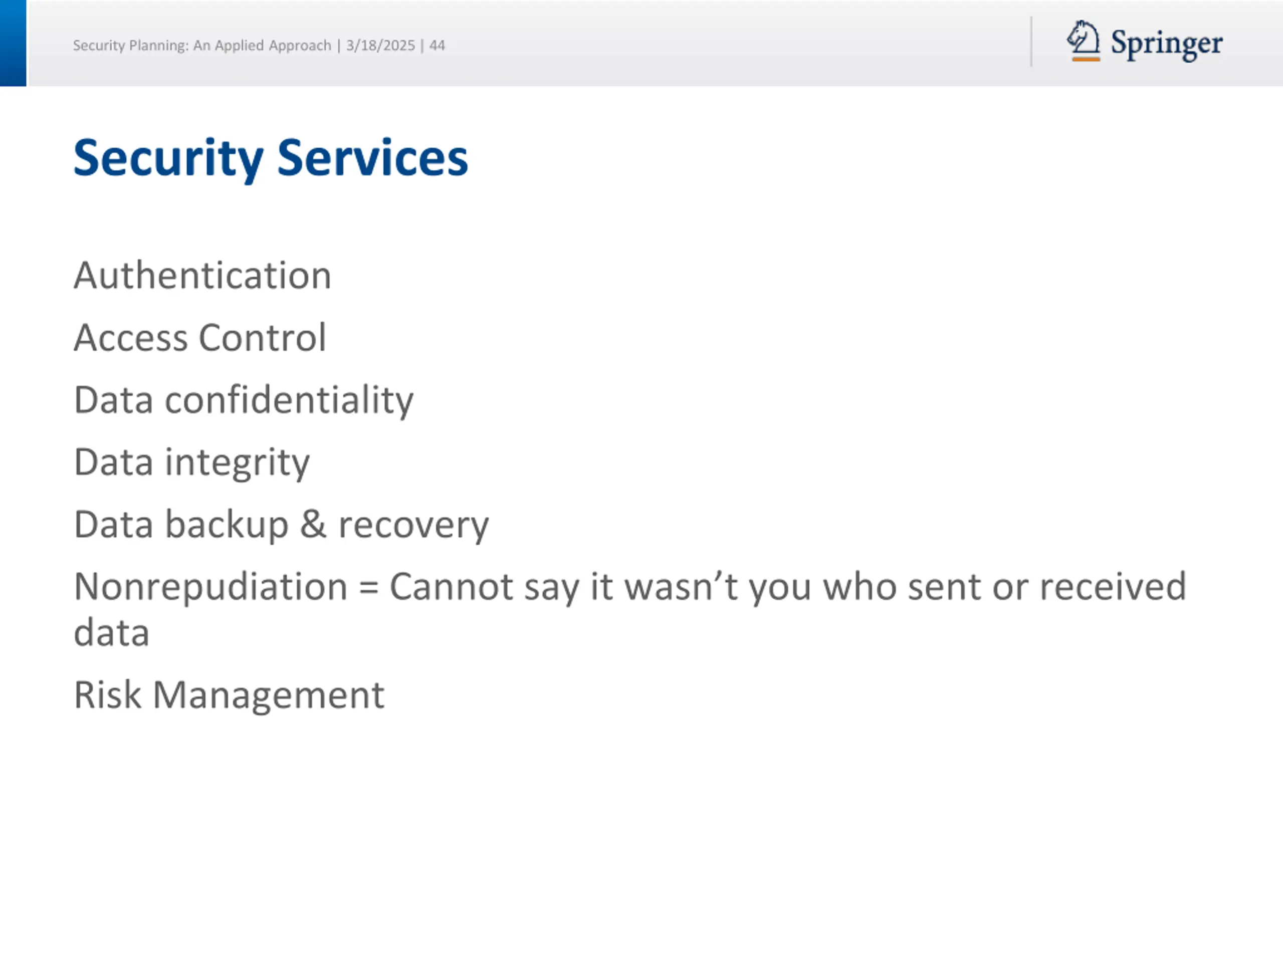Screen dimensions: 1283x962
Task: Click the Authentication line
Action: pos(202,275)
